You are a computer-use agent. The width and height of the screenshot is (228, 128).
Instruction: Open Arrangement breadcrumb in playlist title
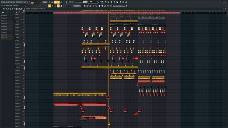[x=35, y=9]
